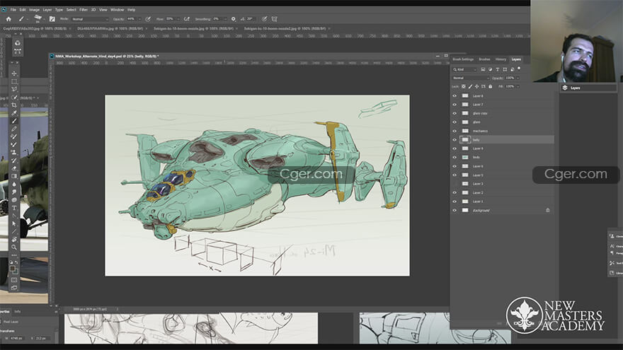Select the Crop tool
Viewport: 623px width, 350px height.
pyautogui.click(x=14, y=105)
